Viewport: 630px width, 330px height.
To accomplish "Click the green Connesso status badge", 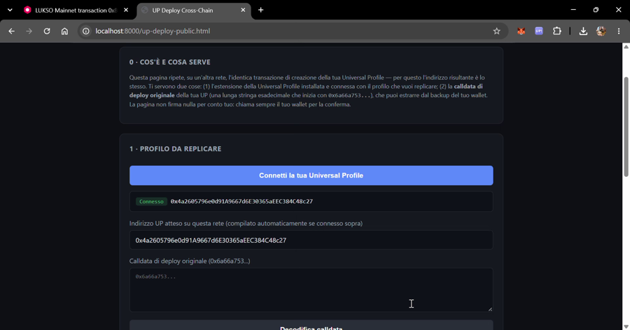I will tap(151, 201).
